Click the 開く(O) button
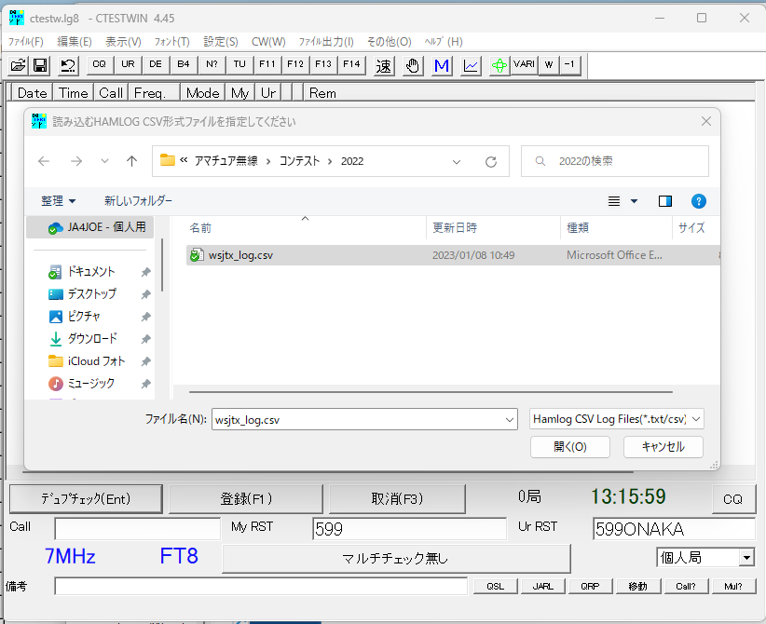Viewport: 766px width, 624px height. [x=570, y=447]
